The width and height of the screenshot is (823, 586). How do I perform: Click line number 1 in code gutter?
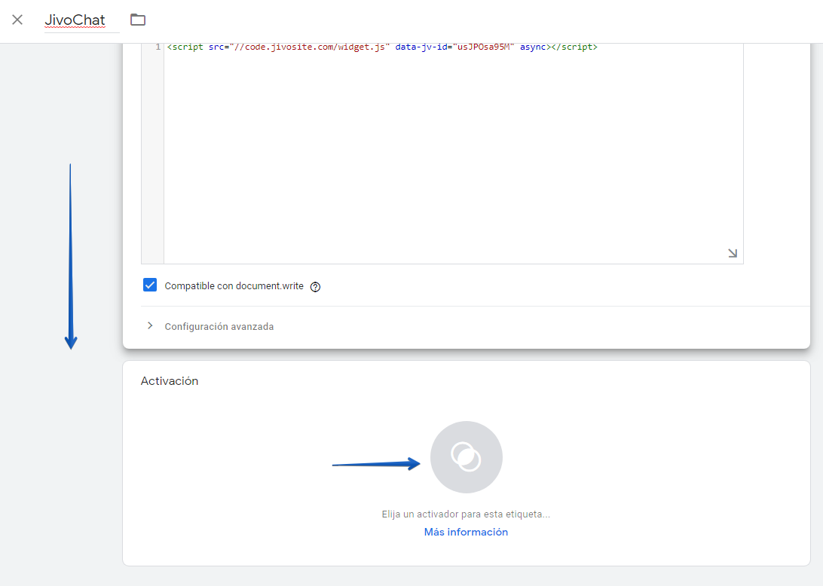point(158,47)
